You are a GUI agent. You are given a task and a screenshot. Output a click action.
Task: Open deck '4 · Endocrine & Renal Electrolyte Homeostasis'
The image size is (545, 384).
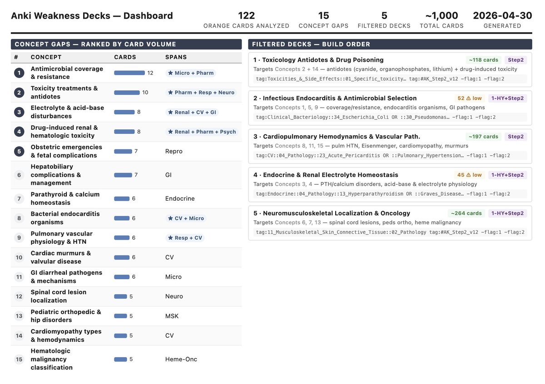point(390,185)
